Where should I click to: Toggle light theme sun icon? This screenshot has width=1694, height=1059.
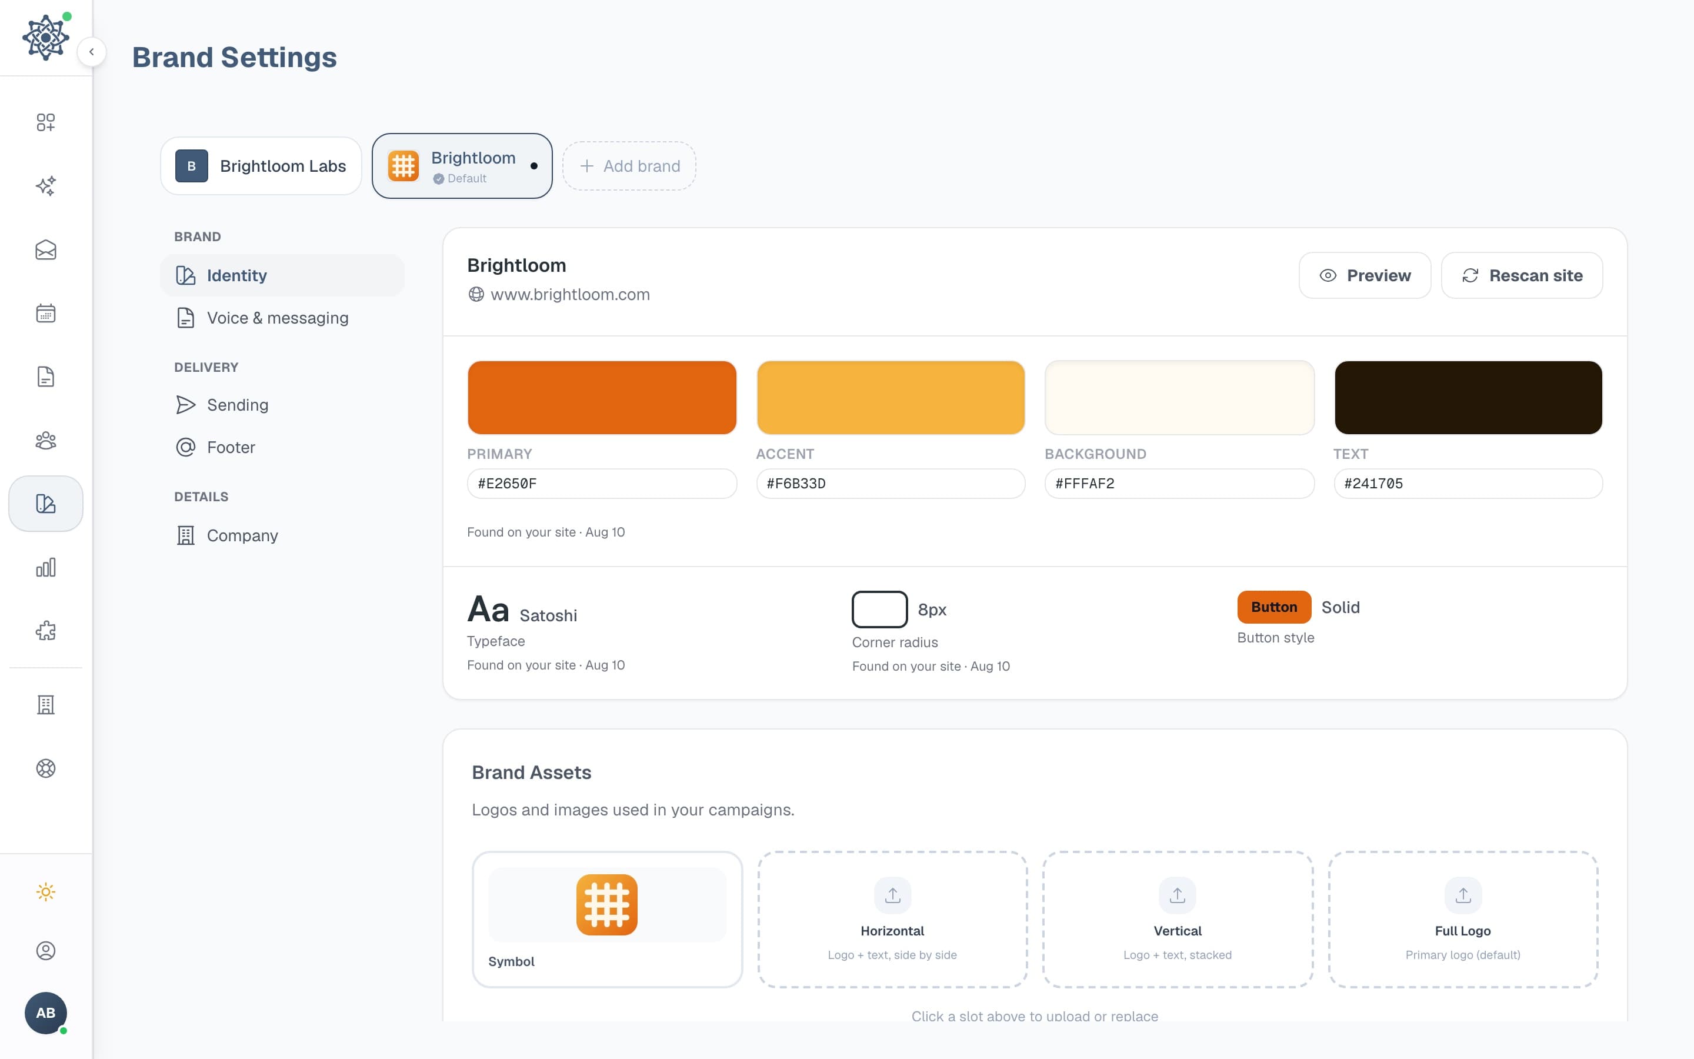pyautogui.click(x=45, y=893)
